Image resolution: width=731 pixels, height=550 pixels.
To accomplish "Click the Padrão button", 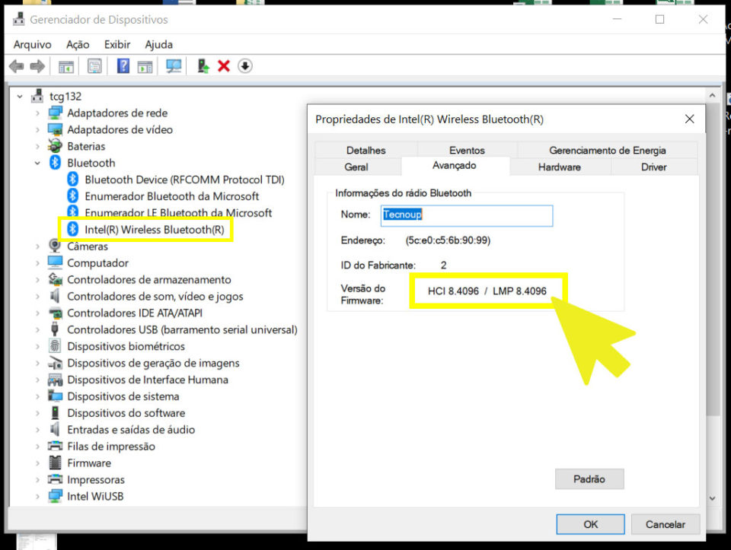I will click(x=589, y=478).
